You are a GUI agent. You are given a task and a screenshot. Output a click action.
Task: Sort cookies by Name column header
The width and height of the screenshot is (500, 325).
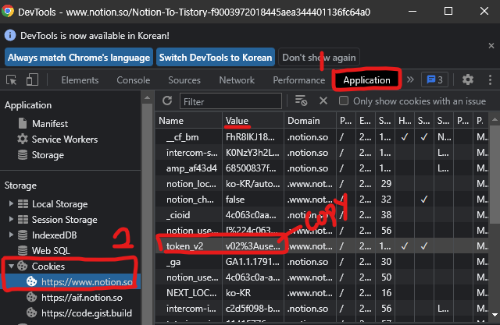pyautogui.click(x=188, y=121)
